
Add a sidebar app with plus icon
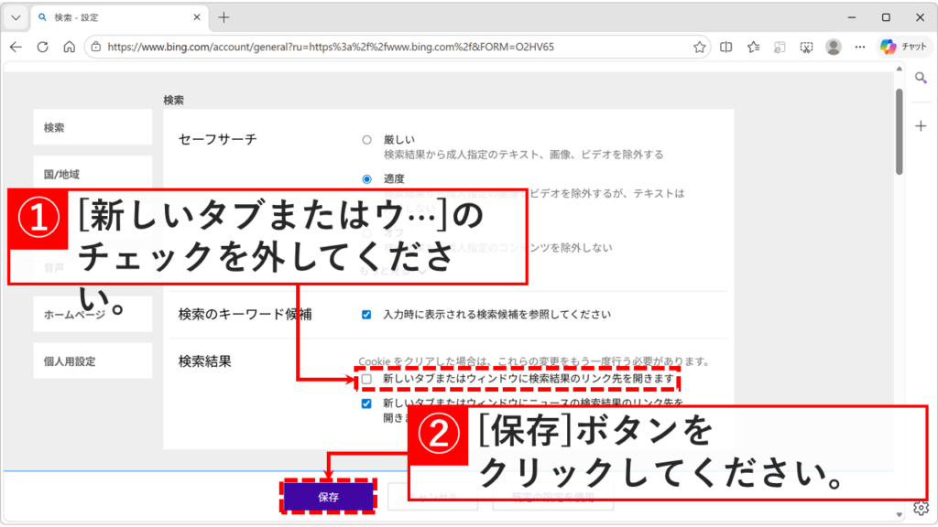(921, 126)
